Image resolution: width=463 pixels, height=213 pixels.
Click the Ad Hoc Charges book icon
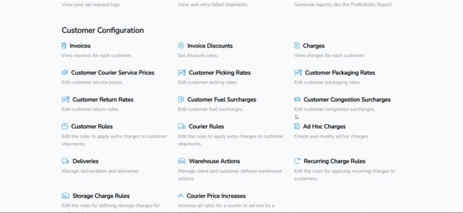pyautogui.click(x=297, y=126)
